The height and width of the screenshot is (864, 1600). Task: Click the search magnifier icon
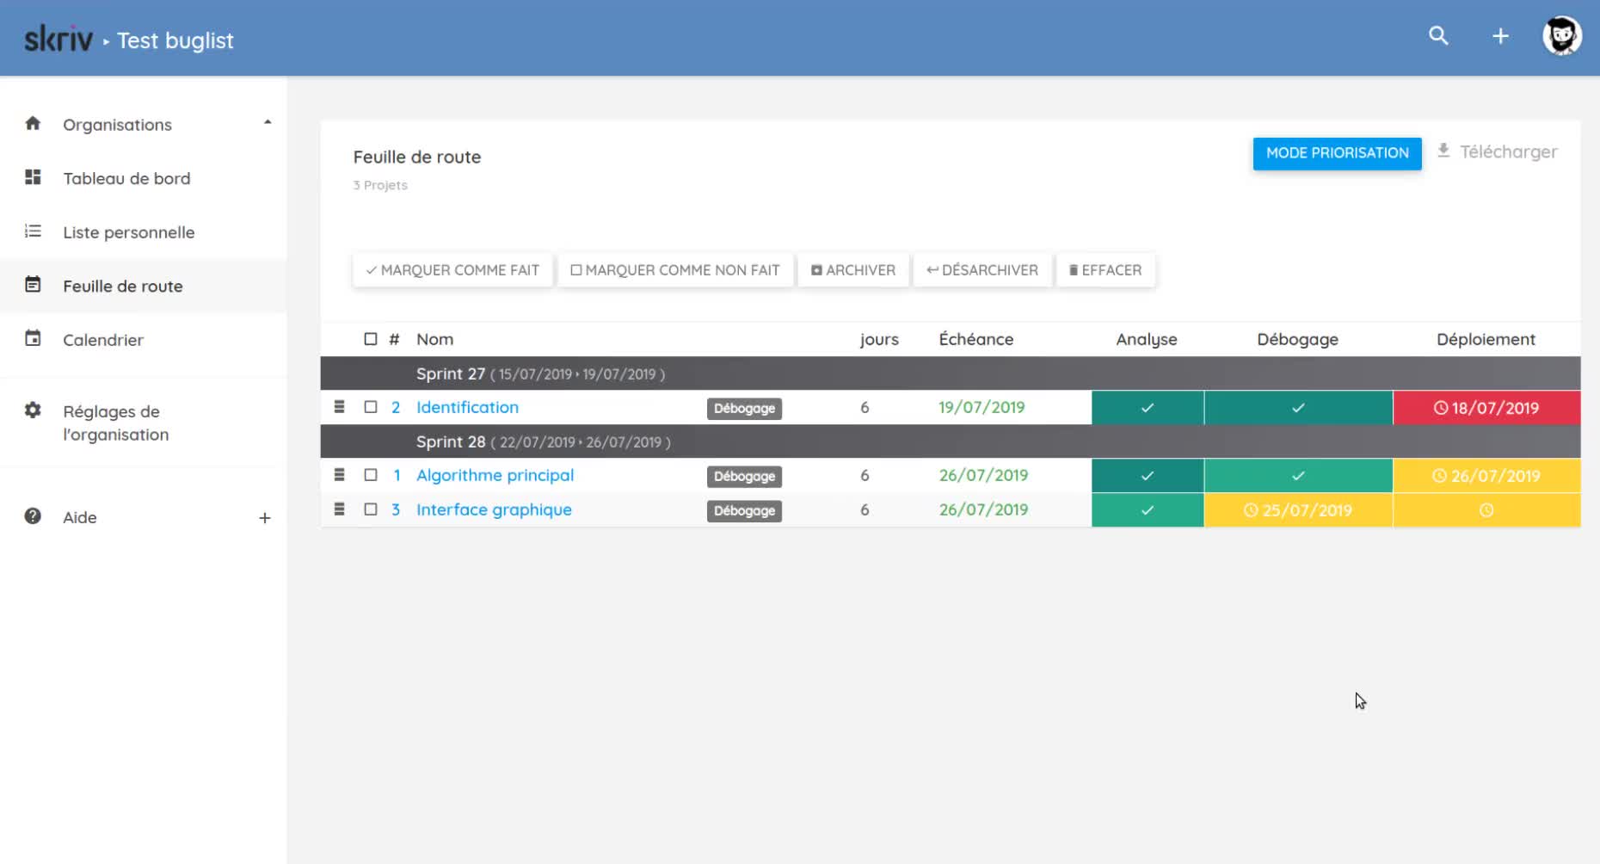pyautogui.click(x=1438, y=36)
